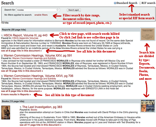Click the enable filters link
This screenshot has width=156, height=127.
[41, 15]
